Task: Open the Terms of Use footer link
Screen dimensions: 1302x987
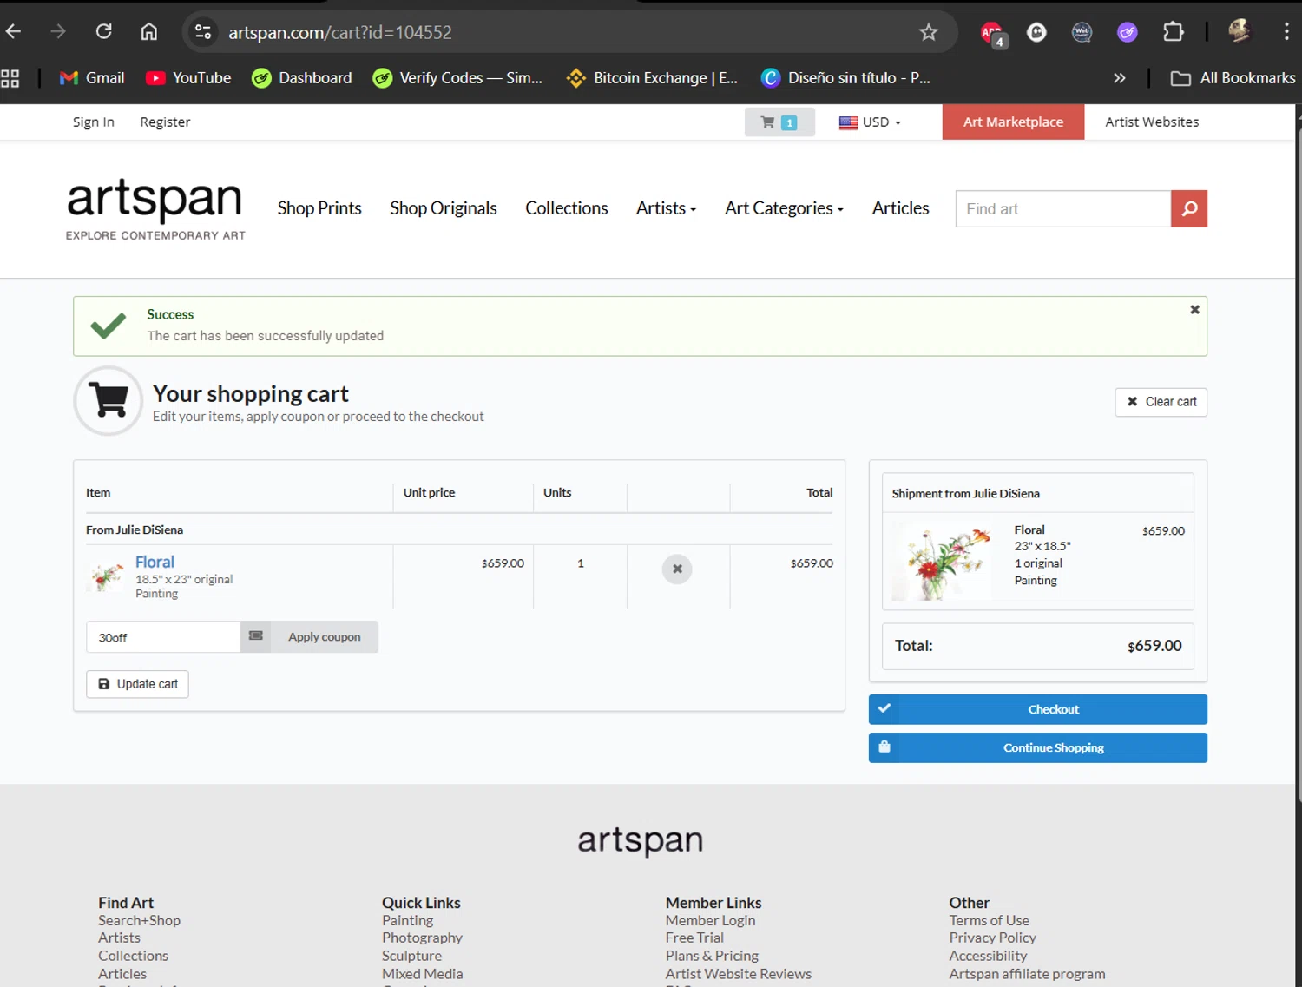Action: [x=989, y=920]
